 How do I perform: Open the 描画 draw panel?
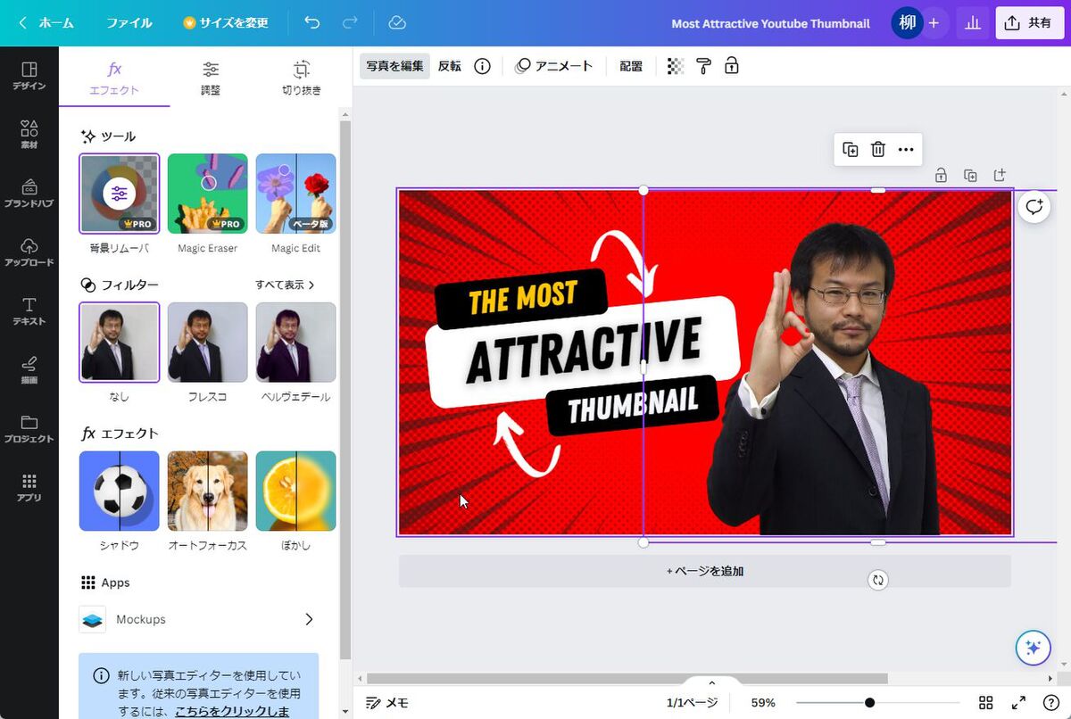[29, 370]
